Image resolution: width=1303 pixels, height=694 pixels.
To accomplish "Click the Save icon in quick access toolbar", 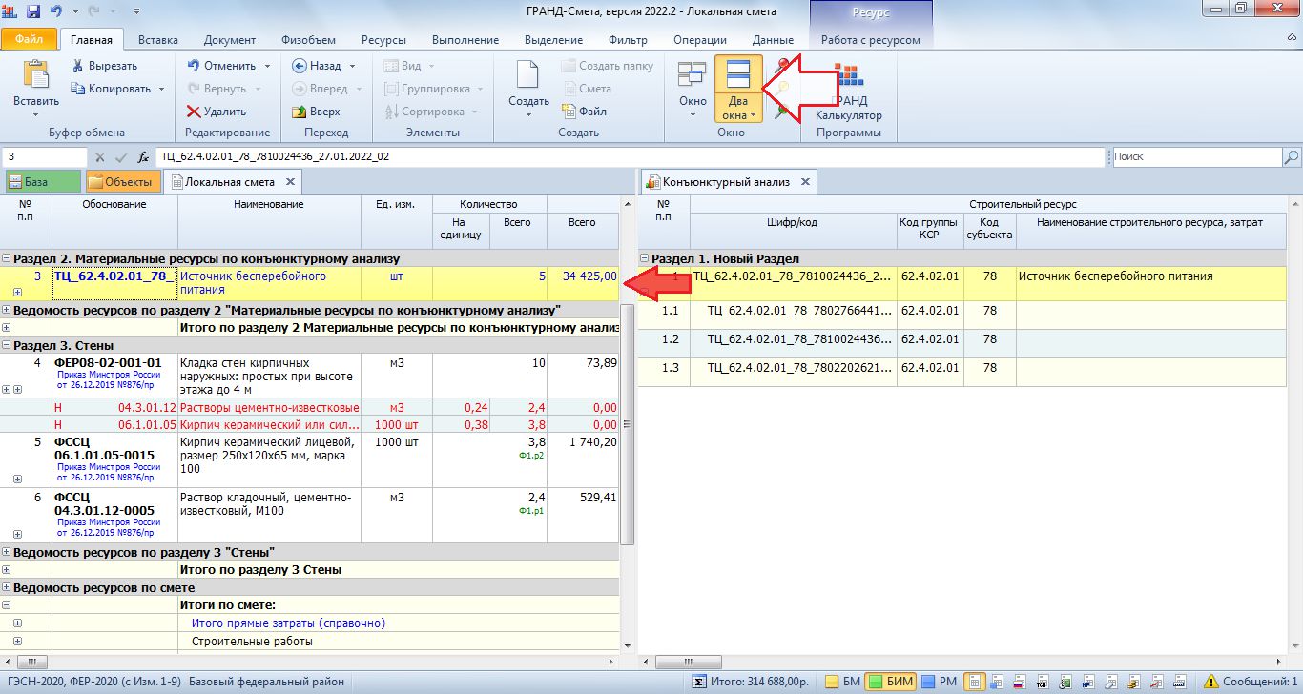I will click(33, 11).
